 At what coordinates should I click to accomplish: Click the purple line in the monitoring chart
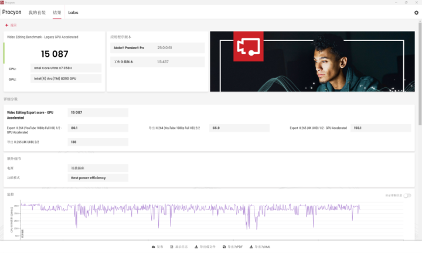176,207
